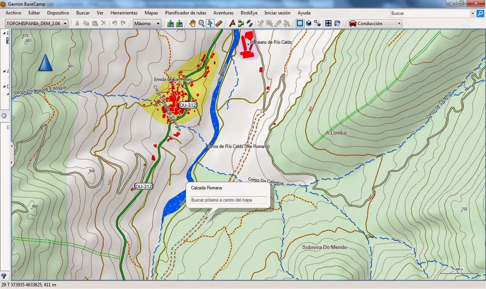Click the 2D/3D split view icon
Image resolution: width=486 pixels, height=289 pixels.
(x=317, y=24)
